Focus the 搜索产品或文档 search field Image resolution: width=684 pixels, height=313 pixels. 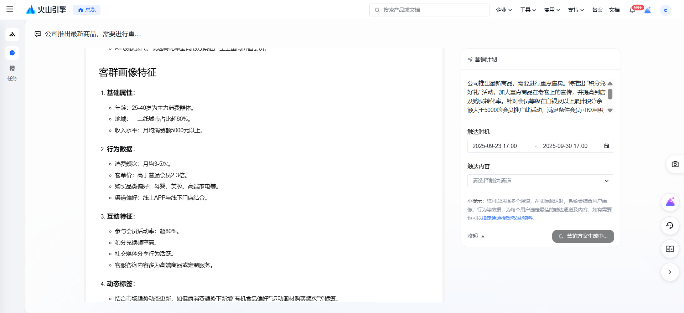[x=429, y=10]
